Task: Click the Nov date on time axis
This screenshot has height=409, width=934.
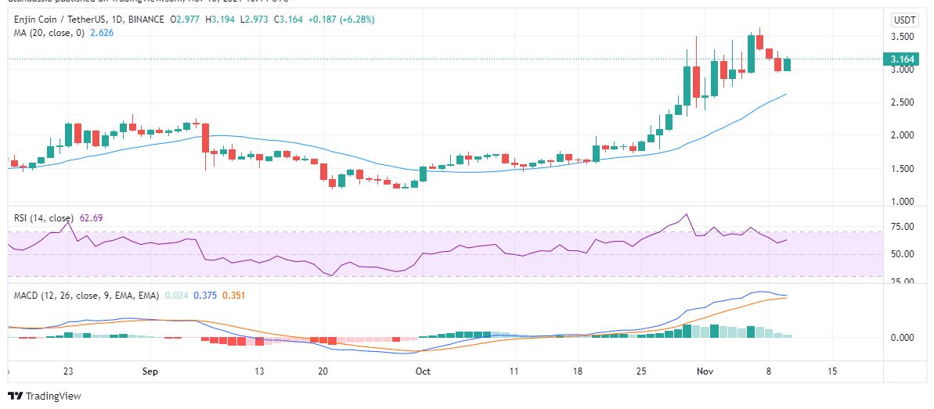Action: click(x=704, y=371)
